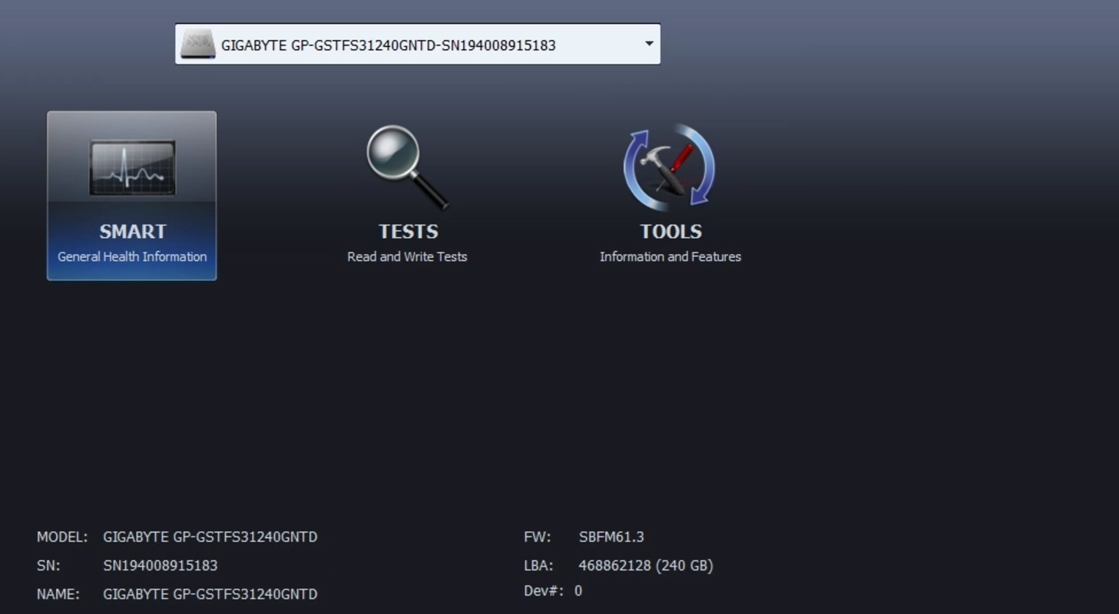Open the TESTS magnifying glass icon
This screenshot has width=1119, height=614.
[407, 167]
